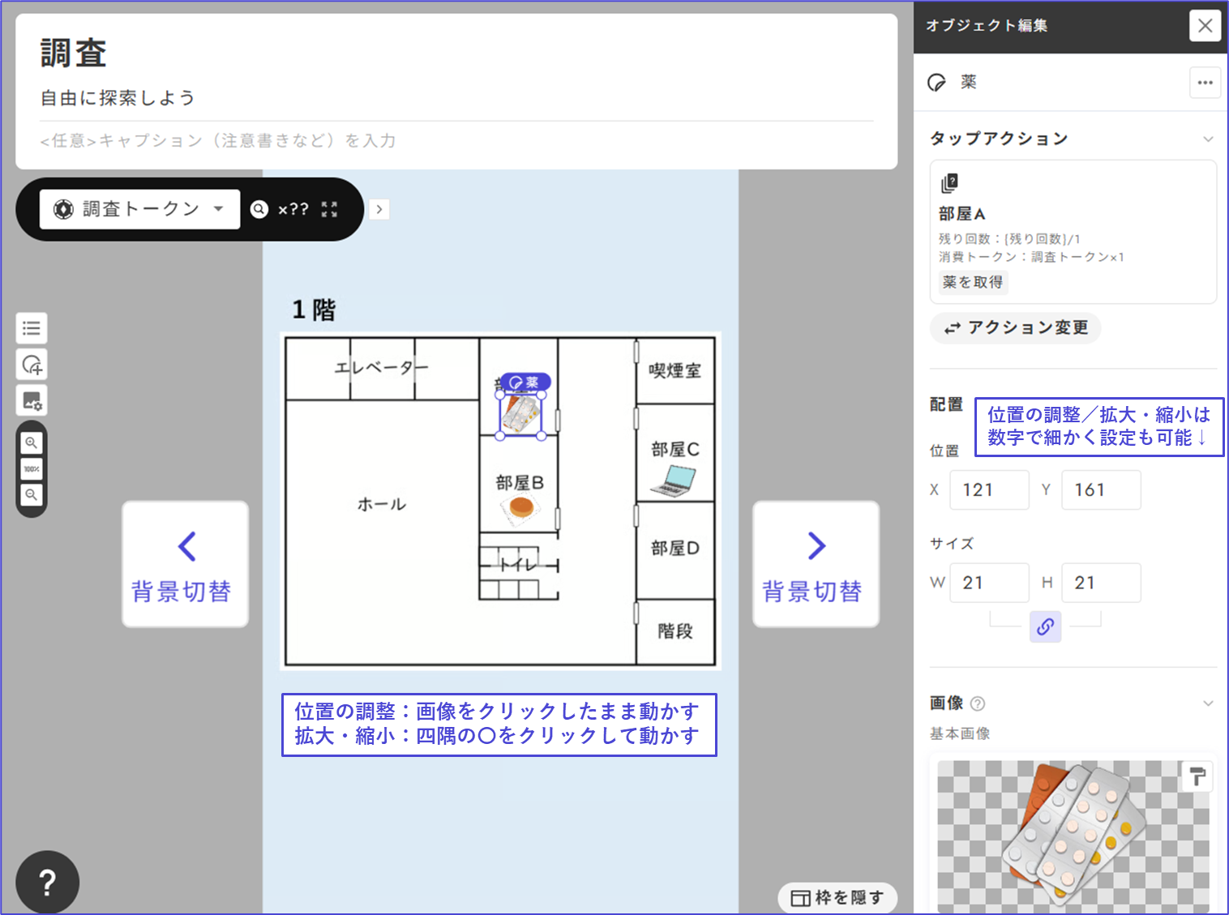Open the help question mark button

coord(47,882)
